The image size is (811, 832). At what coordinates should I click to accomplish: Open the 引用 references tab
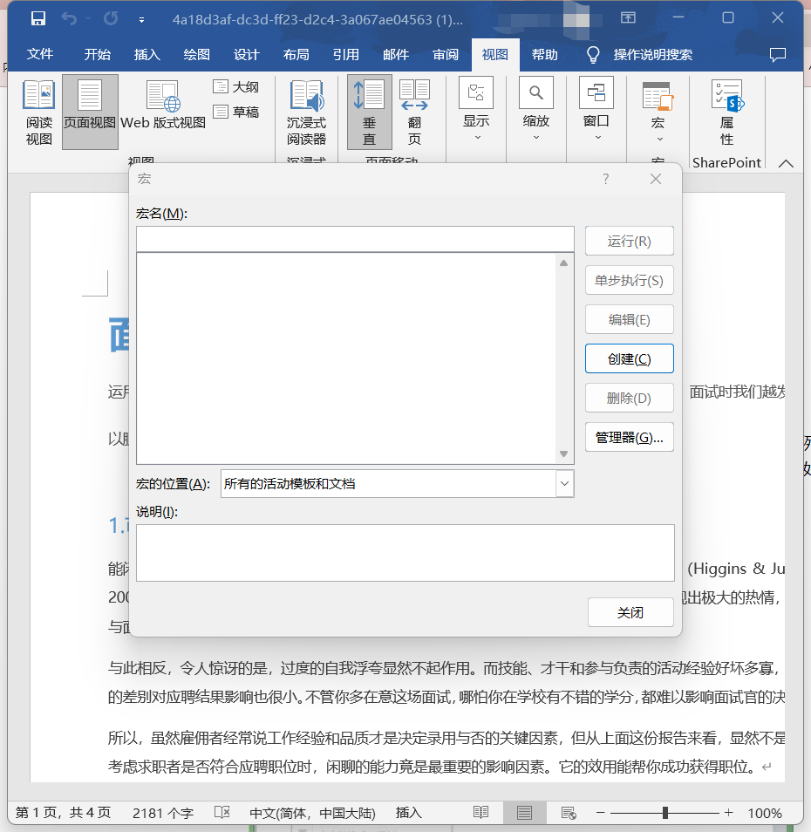[345, 55]
